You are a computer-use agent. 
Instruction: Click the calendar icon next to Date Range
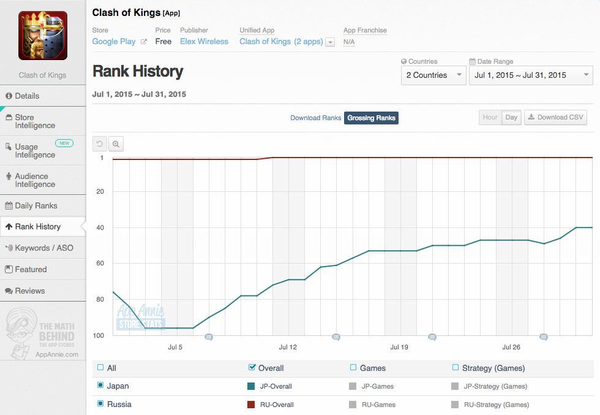tap(473, 61)
